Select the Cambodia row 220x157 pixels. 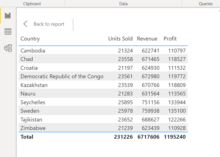[x=33, y=51]
